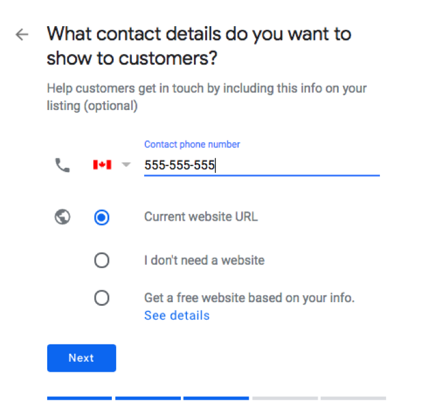Image resolution: width=442 pixels, height=414 pixels.
Task: Click the first blue progress step segment
Action: pyautogui.click(x=80, y=398)
